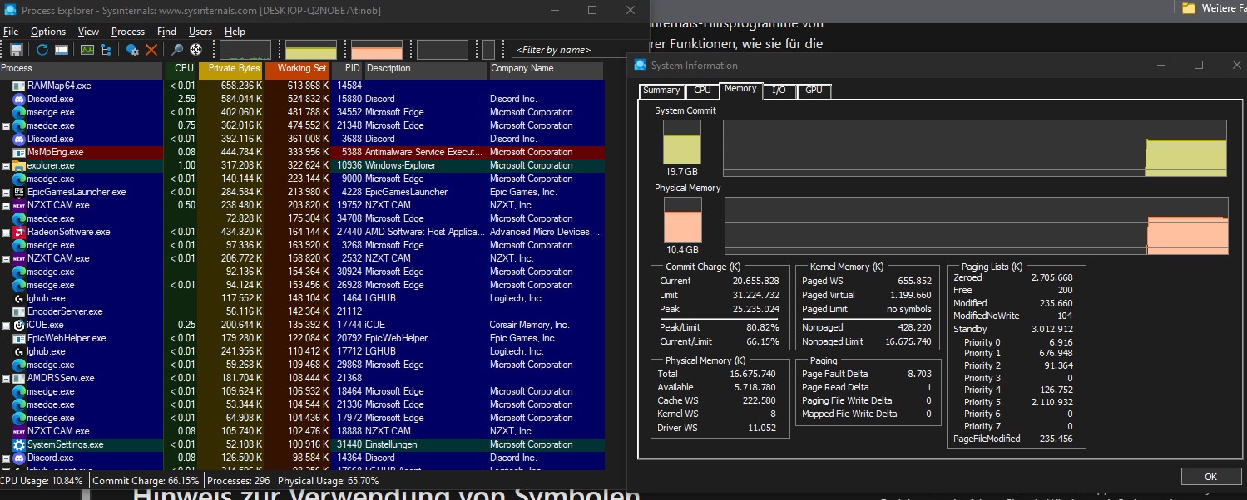This screenshot has width=1247, height=500.
Task: Sort by the Working Set column header
Action: tap(299, 70)
